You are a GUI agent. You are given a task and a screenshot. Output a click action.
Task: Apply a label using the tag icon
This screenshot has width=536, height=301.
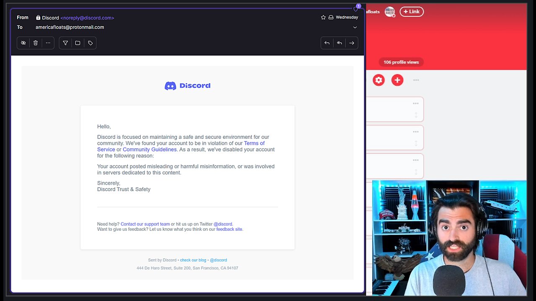[x=90, y=43]
